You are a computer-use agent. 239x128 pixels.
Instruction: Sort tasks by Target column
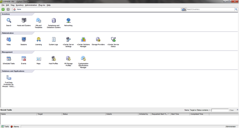coord(49,114)
